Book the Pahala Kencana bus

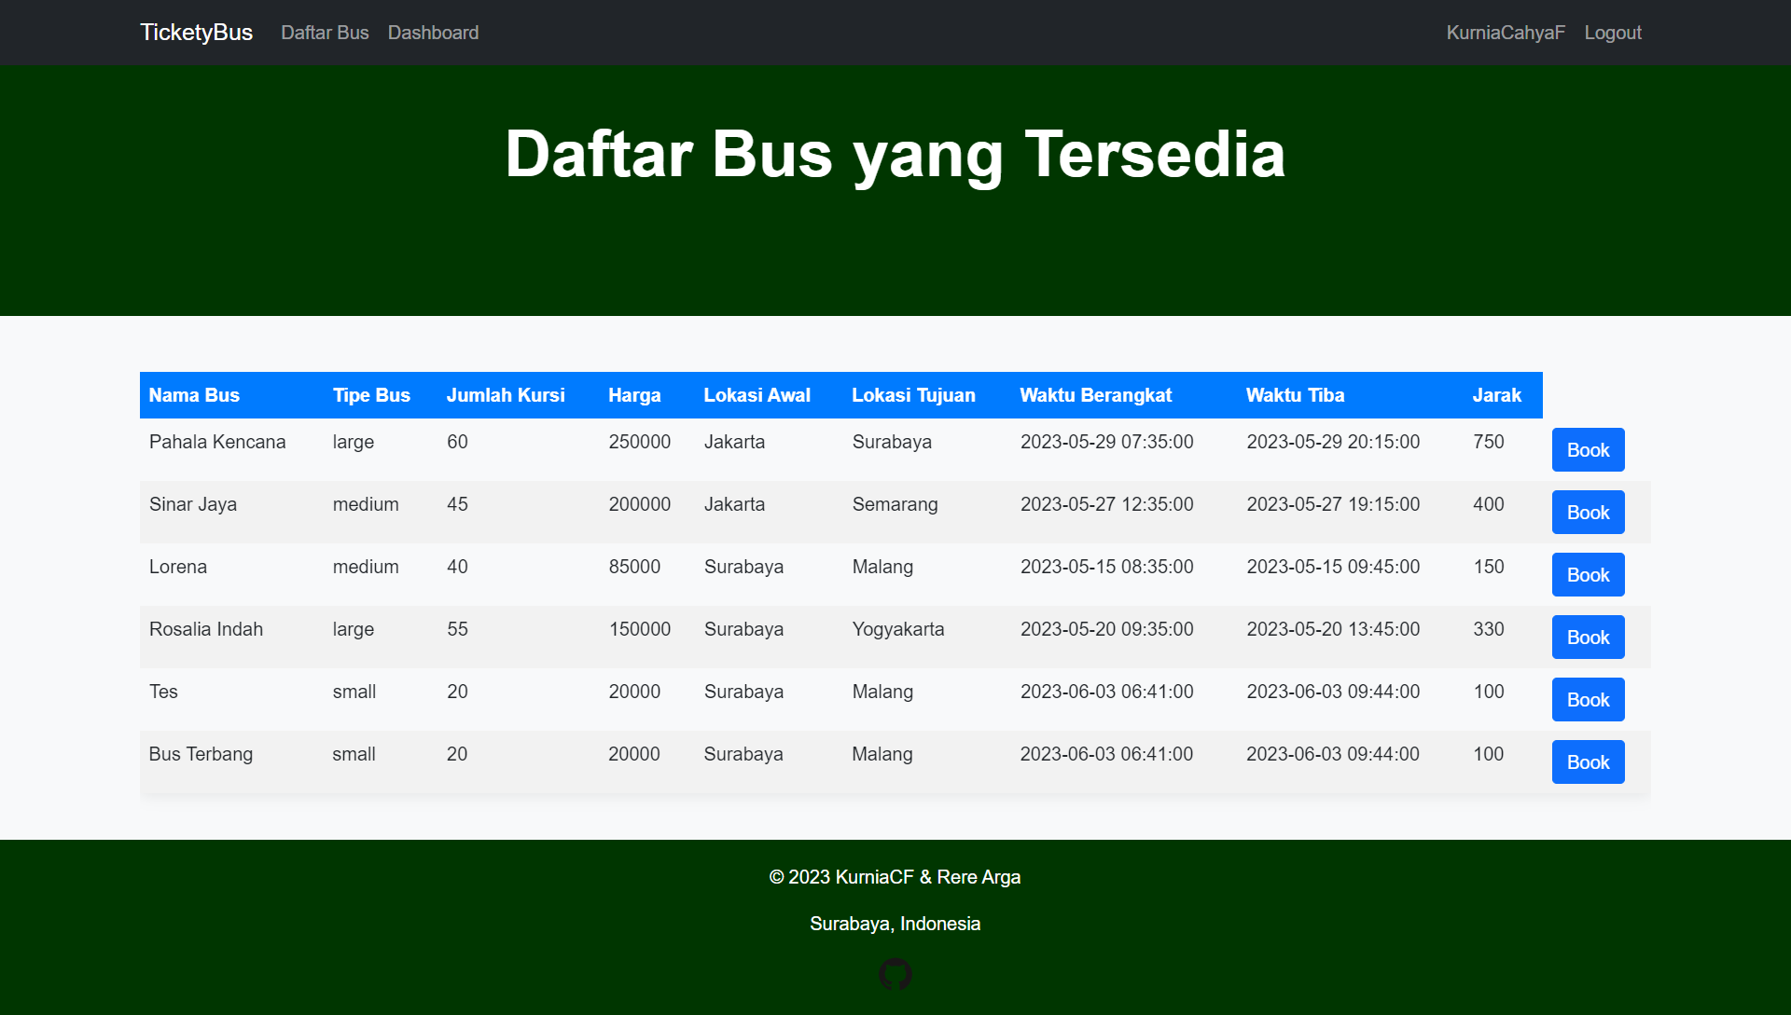(1588, 450)
